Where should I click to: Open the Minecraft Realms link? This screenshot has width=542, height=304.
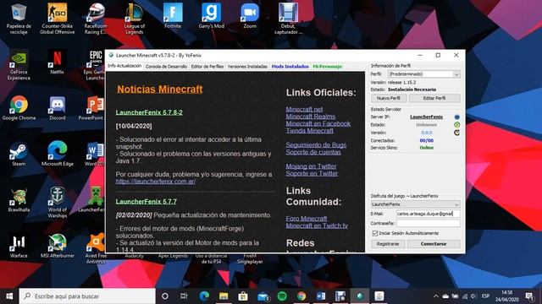(x=311, y=117)
